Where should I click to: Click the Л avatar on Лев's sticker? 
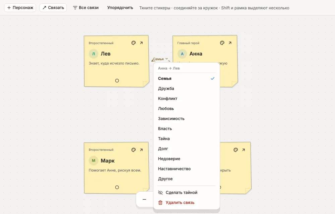click(93, 54)
